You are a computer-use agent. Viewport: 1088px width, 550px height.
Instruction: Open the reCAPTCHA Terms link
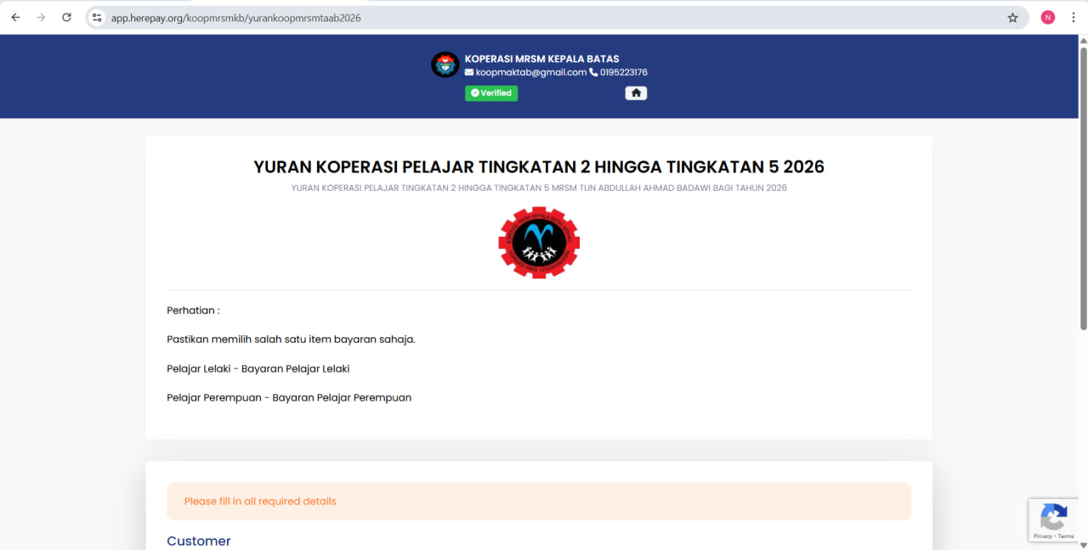pos(1066,536)
